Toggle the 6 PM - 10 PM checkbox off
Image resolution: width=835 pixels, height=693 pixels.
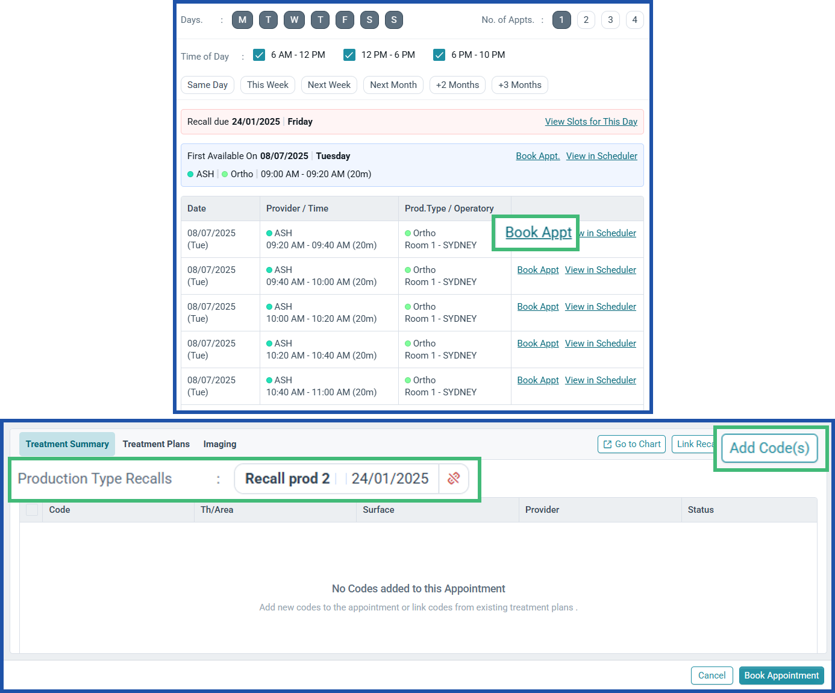point(439,55)
